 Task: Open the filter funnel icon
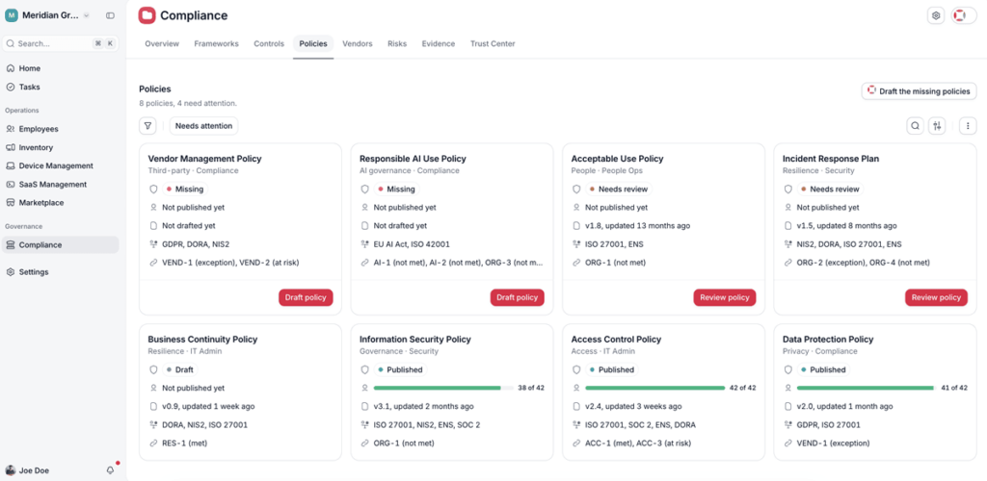(x=147, y=126)
